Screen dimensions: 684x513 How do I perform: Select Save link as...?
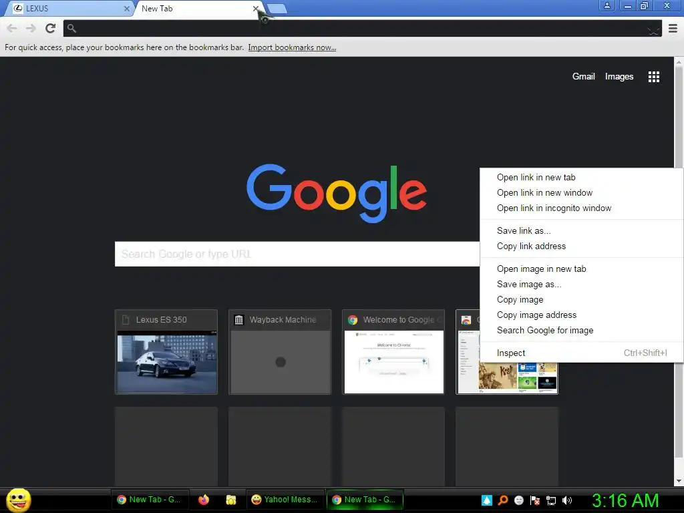(582, 230)
